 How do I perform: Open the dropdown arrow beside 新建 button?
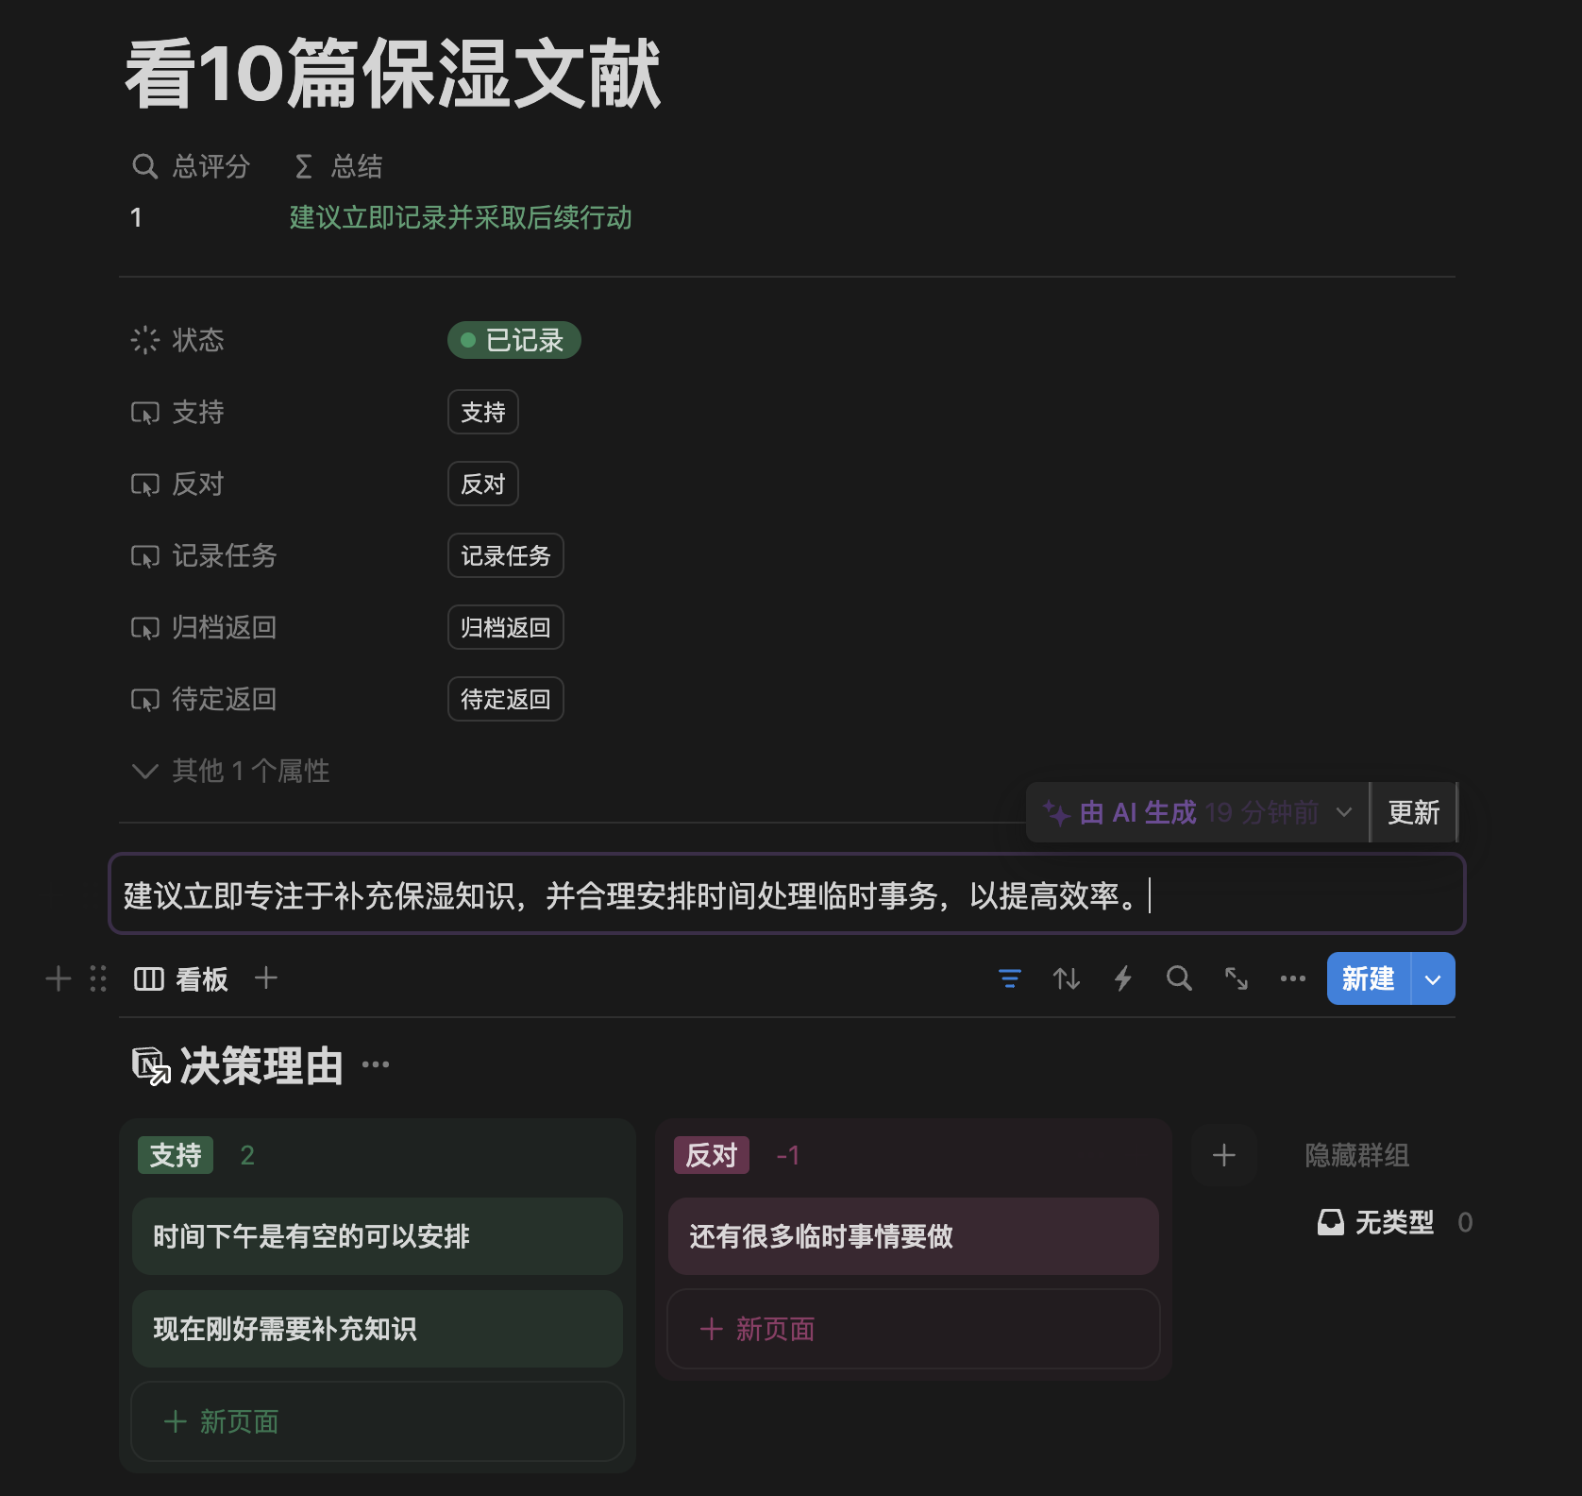coord(1433,979)
